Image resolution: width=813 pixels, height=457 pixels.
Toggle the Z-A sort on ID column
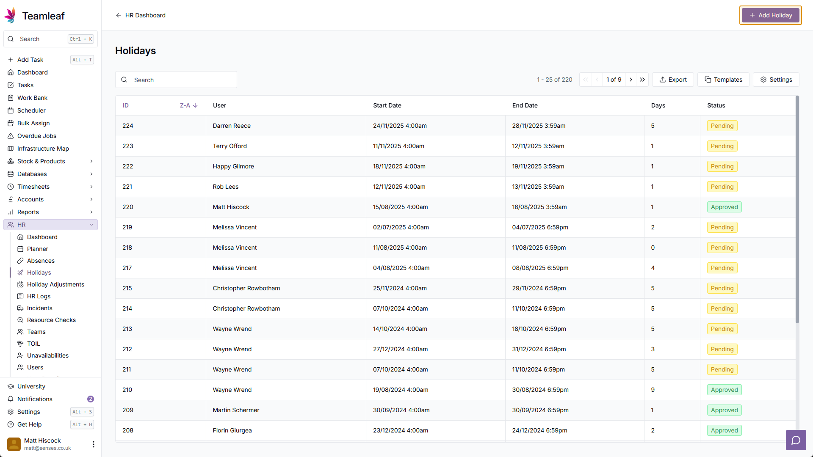188,105
